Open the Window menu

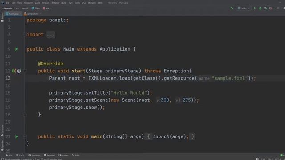point(92,3)
